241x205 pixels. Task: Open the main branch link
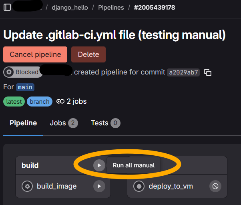(x=25, y=87)
